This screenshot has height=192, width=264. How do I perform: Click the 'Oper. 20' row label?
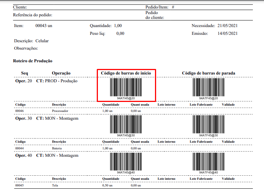pyautogui.click(x=24, y=81)
